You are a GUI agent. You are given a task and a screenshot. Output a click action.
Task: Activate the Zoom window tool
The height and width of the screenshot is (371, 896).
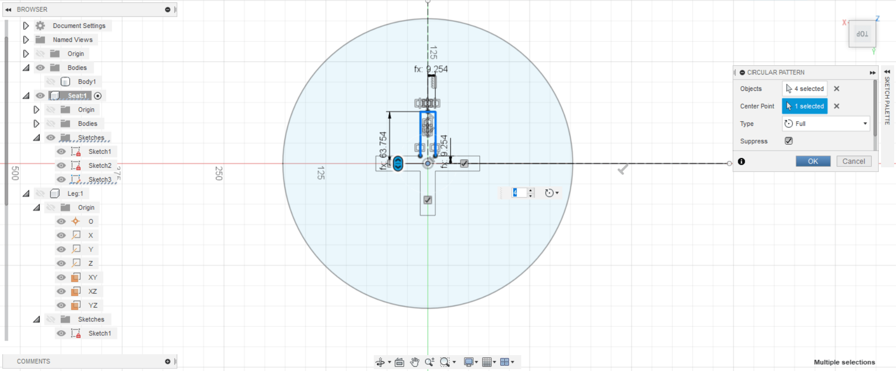pyautogui.click(x=445, y=362)
